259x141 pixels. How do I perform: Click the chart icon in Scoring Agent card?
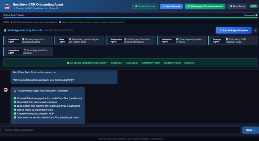[227, 39]
